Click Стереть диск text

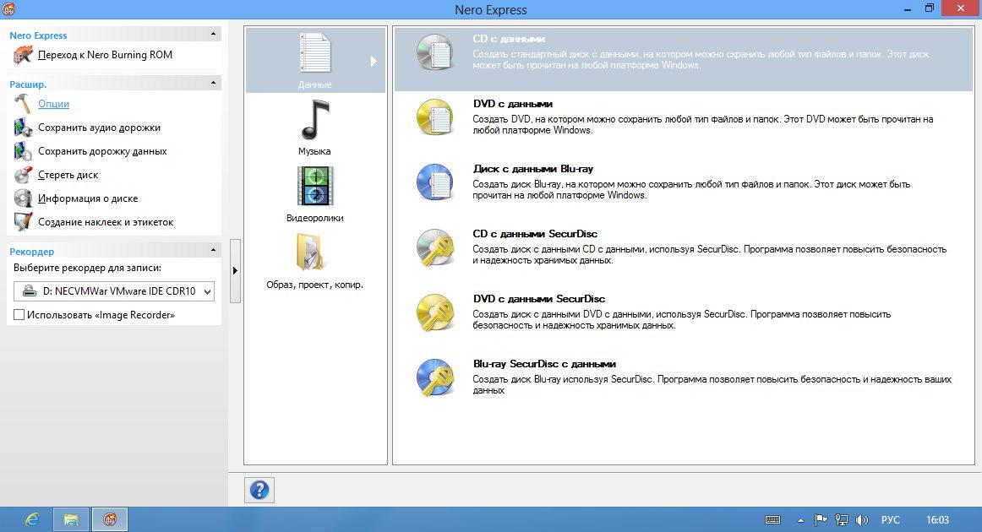[68, 176]
